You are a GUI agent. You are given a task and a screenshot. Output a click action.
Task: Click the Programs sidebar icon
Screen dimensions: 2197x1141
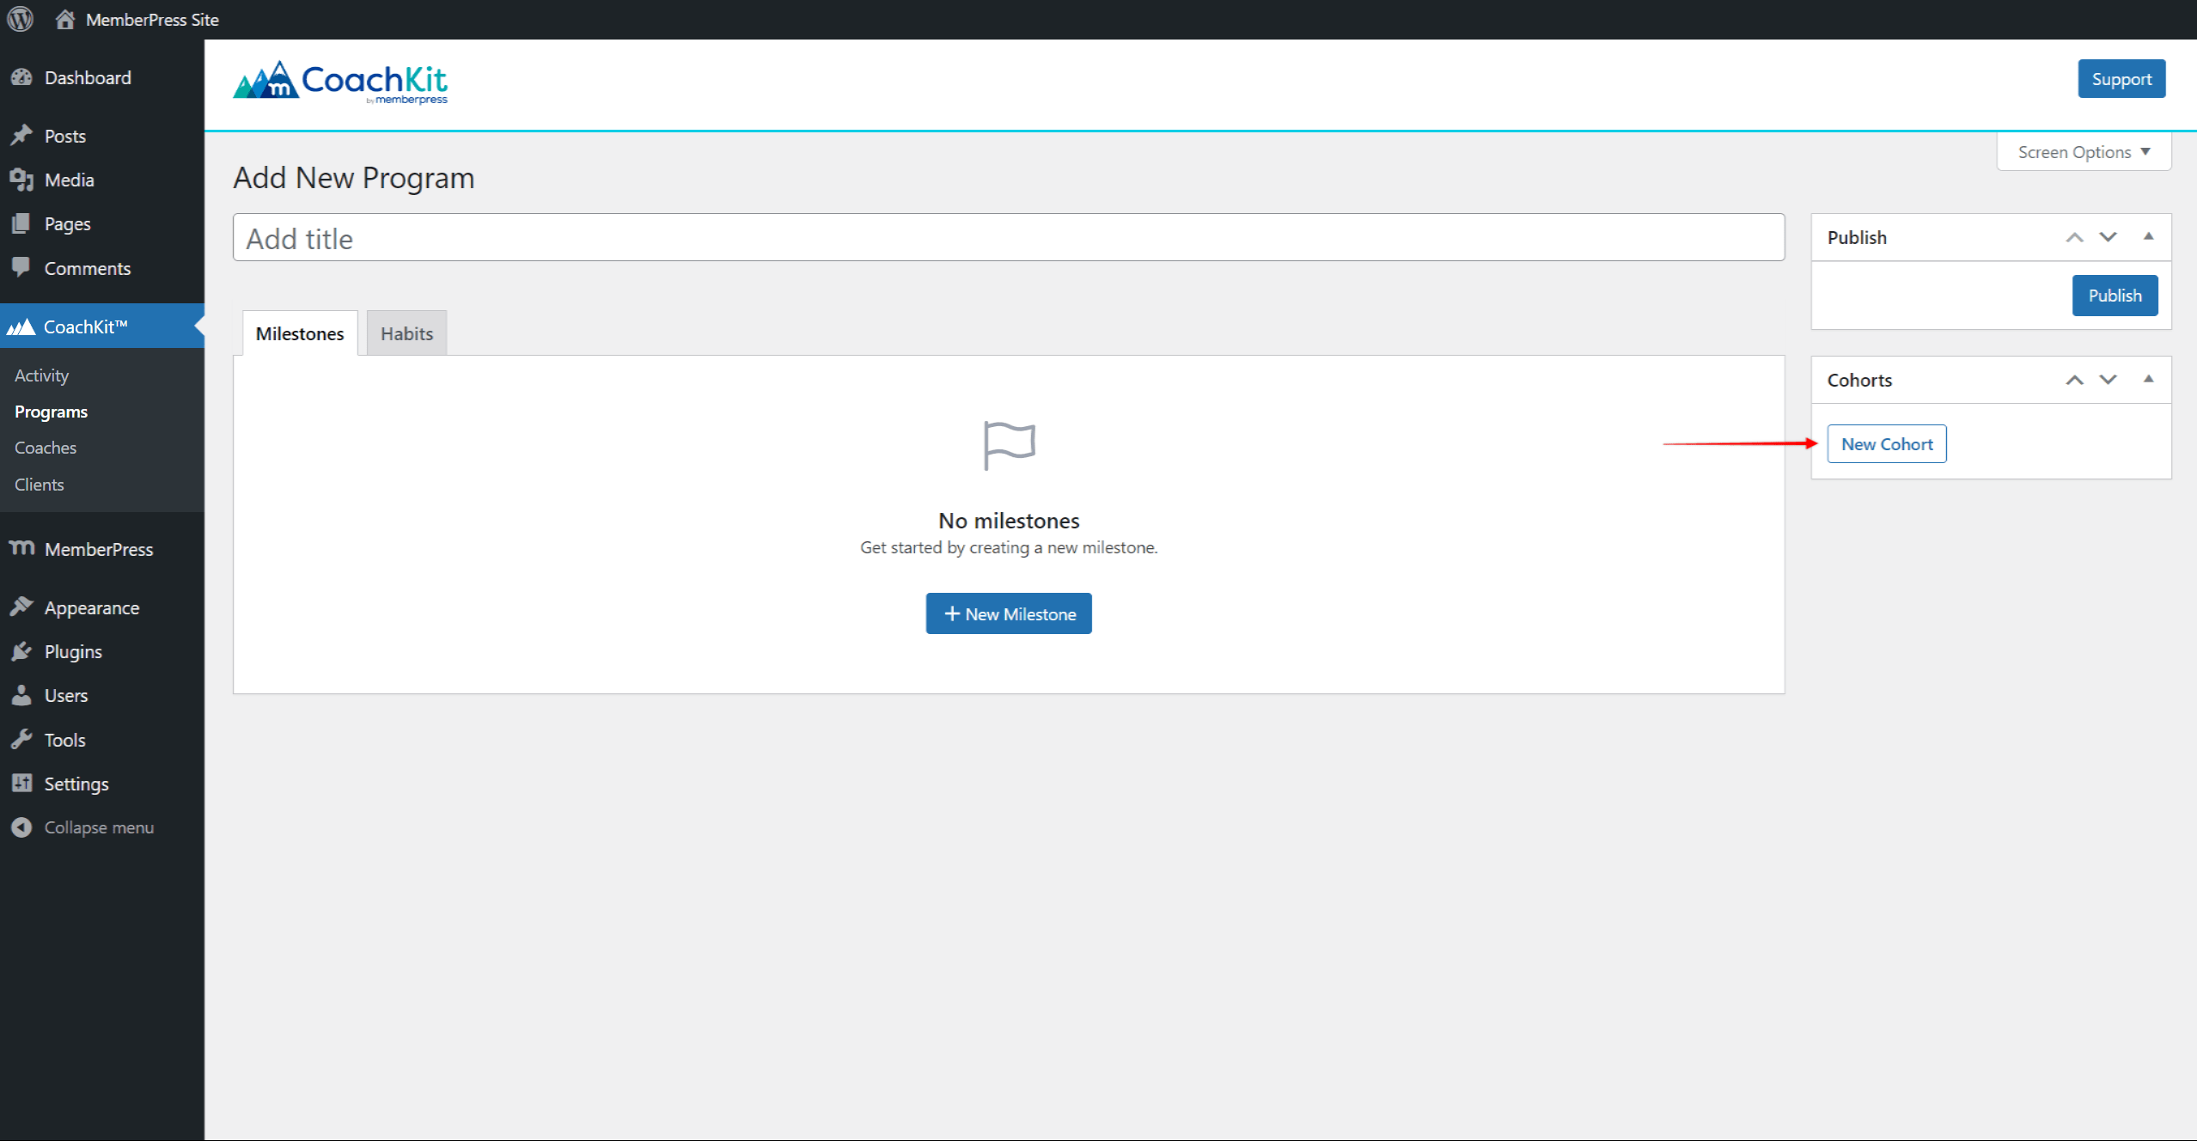tap(51, 412)
